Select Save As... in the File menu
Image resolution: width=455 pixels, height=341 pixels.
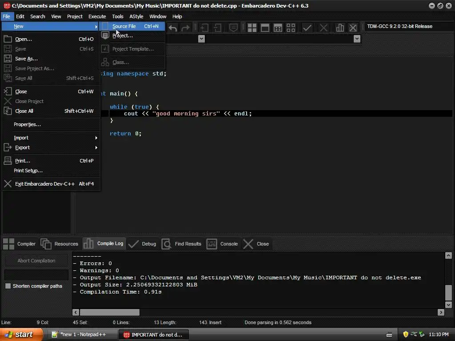pyautogui.click(x=51, y=59)
